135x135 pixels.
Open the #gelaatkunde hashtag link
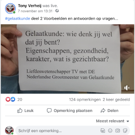(x=18, y=19)
